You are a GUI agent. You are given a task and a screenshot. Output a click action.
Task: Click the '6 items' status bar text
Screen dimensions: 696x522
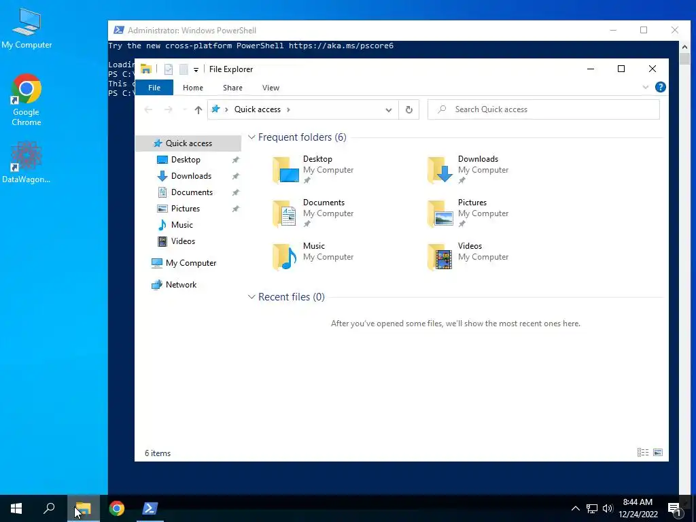[x=158, y=453]
